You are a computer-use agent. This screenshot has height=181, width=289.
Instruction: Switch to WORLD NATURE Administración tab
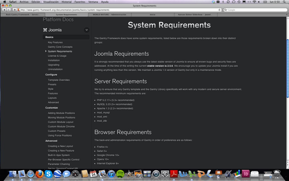pyautogui.click(x=110, y=14)
